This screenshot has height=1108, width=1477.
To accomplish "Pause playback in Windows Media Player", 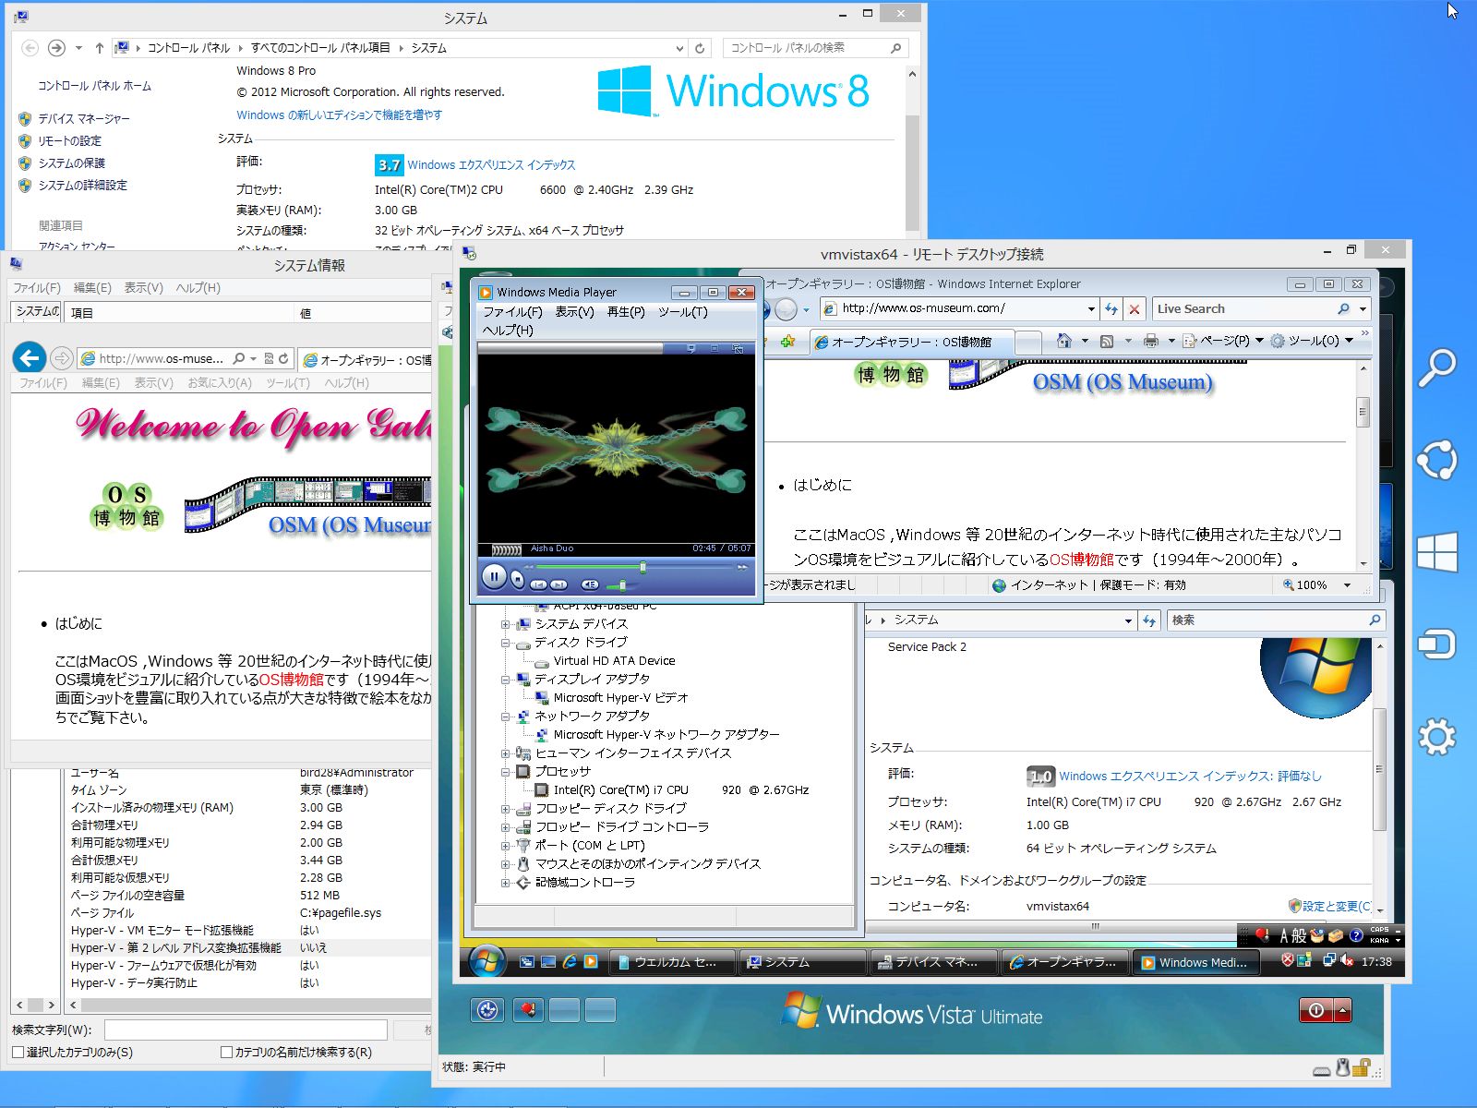I will tap(494, 577).
